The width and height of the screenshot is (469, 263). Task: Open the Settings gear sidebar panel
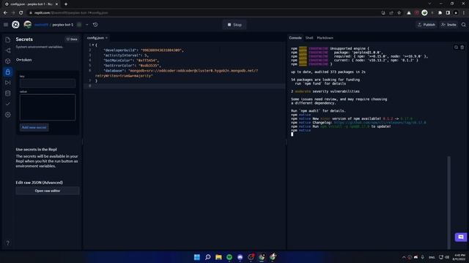pos(8,115)
